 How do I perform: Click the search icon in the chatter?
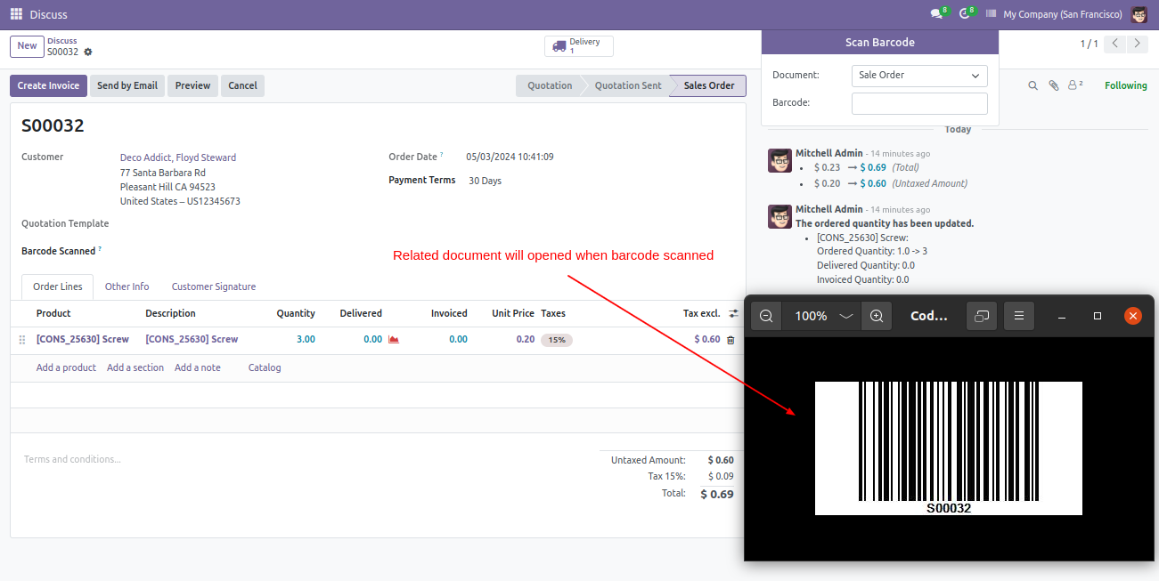(1033, 86)
